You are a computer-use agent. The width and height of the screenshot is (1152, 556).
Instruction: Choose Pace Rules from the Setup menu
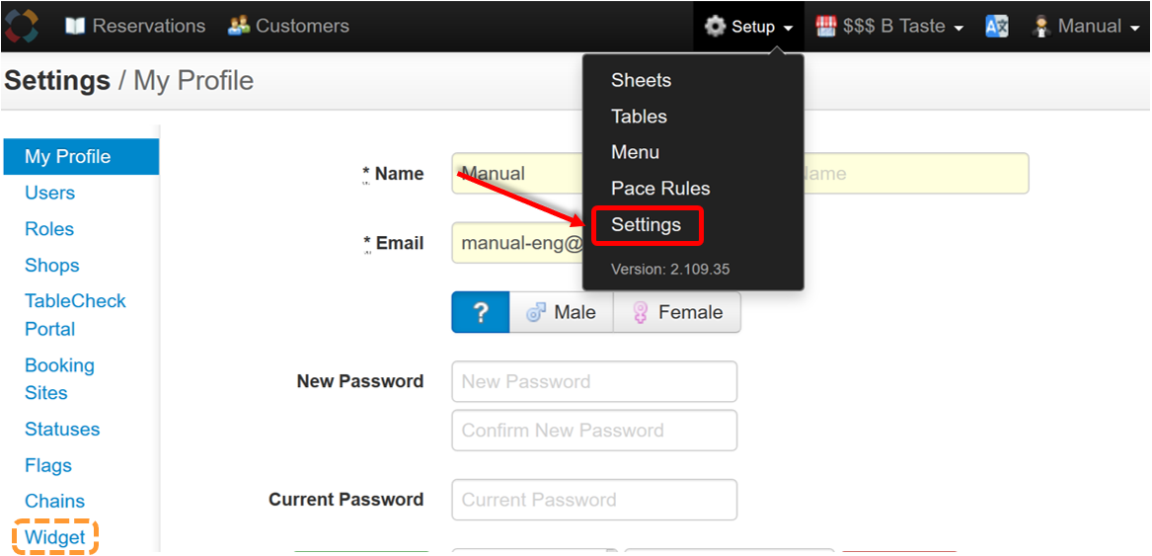(x=660, y=189)
